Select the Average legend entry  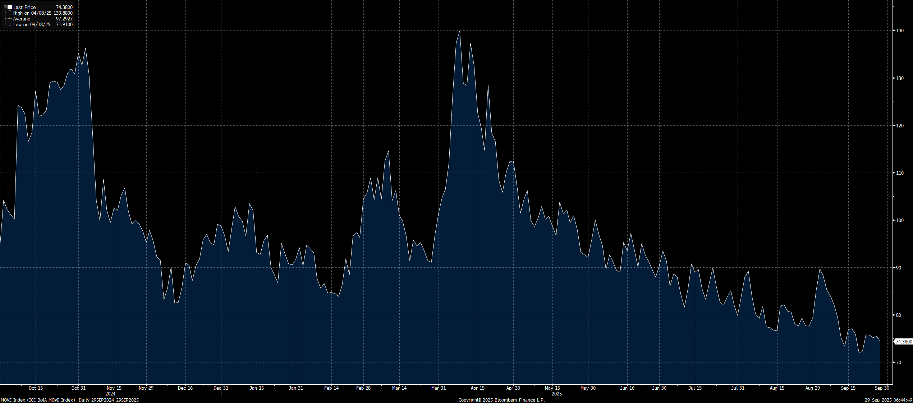(22, 19)
